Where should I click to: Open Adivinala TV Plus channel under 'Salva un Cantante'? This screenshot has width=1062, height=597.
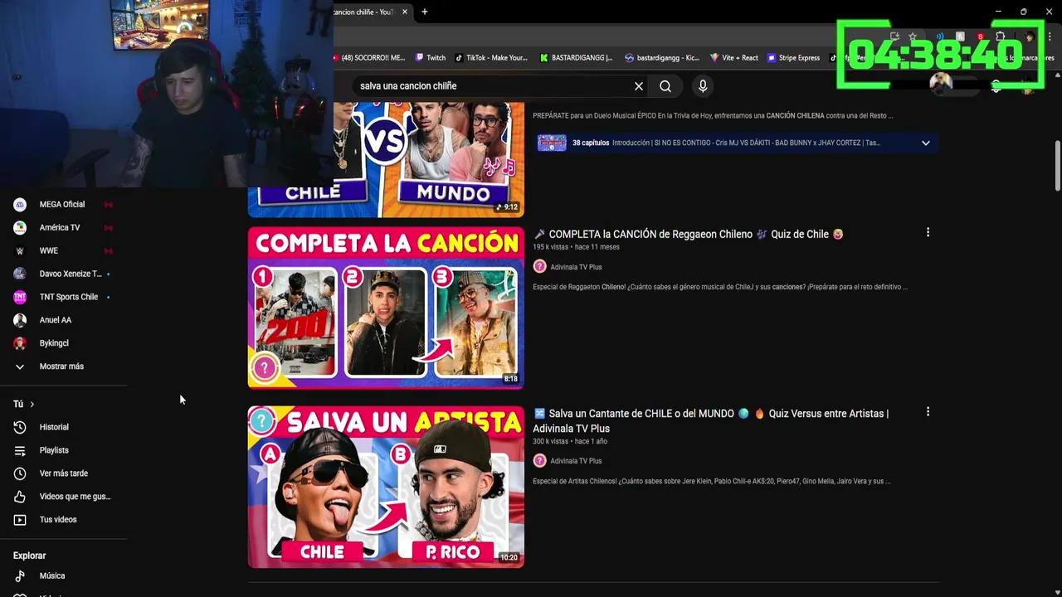pyautogui.click(x=576, y=461)
